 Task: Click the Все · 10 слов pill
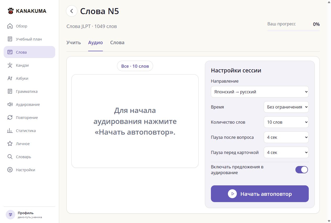[135, 66]
